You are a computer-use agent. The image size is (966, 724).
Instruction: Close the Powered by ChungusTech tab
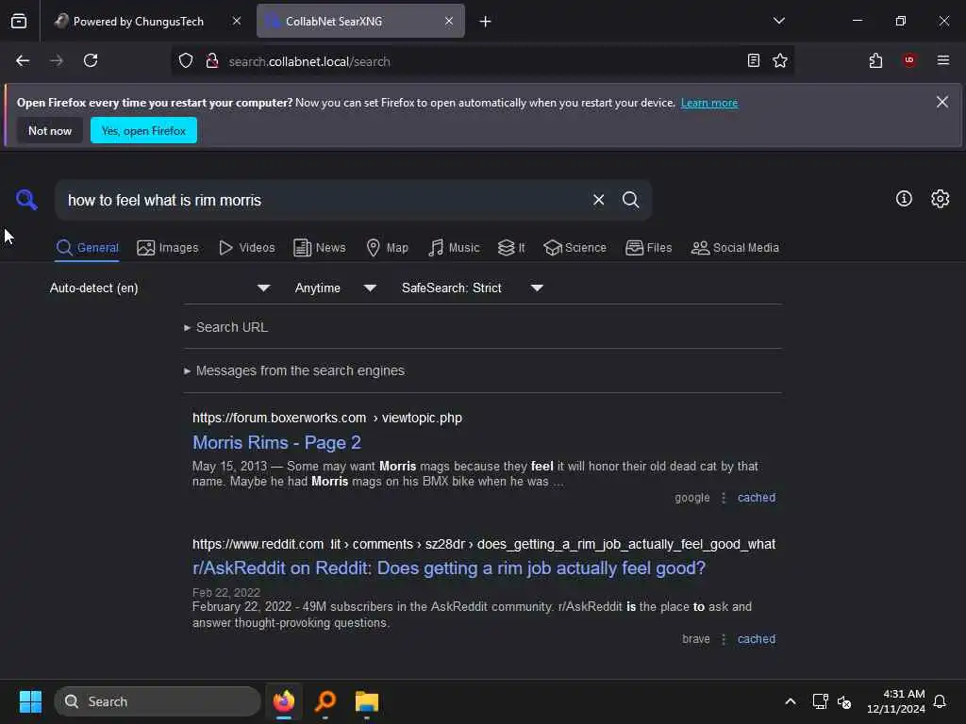(237, 21)
